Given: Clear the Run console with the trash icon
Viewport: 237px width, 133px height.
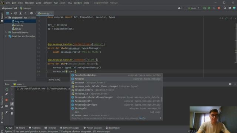Looking at the screenshot, I should point(12,113).
